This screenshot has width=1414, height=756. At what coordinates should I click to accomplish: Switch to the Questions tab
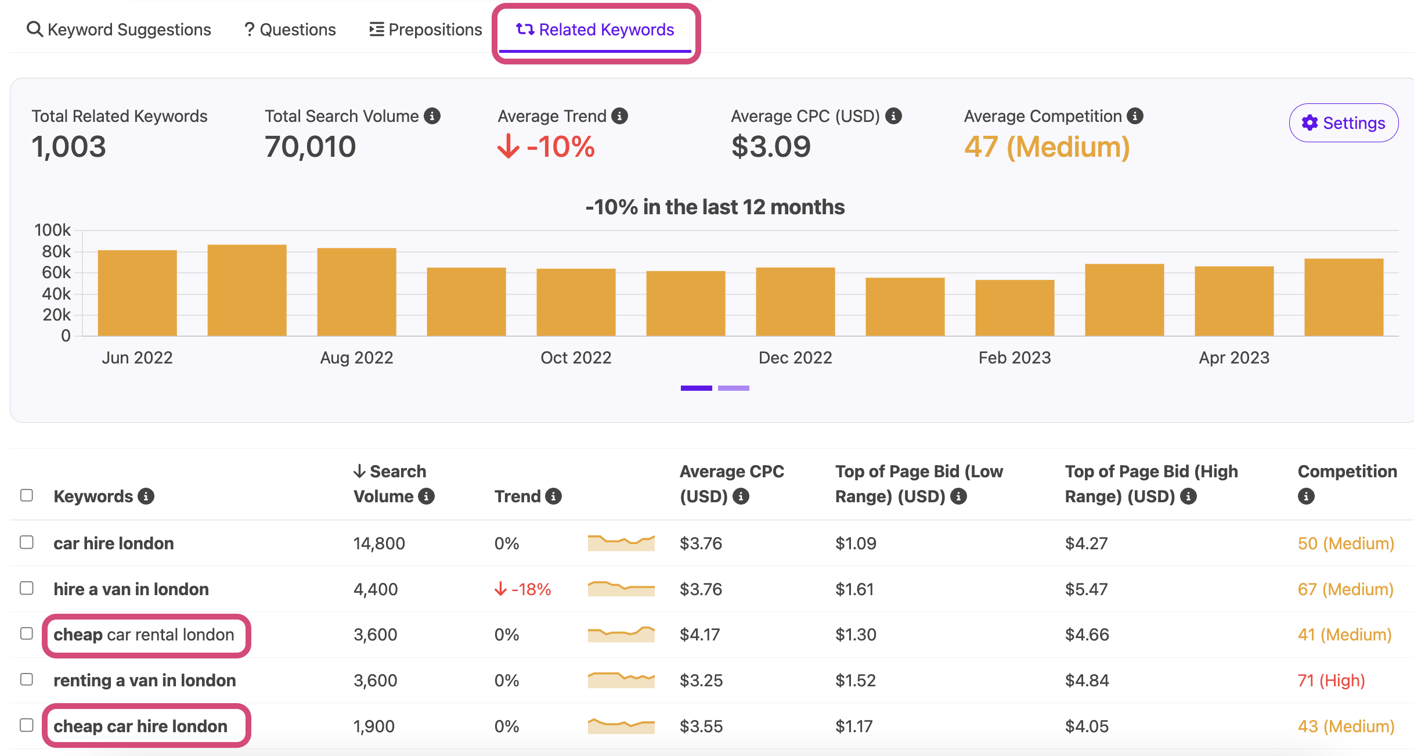[x=290, y=30]
